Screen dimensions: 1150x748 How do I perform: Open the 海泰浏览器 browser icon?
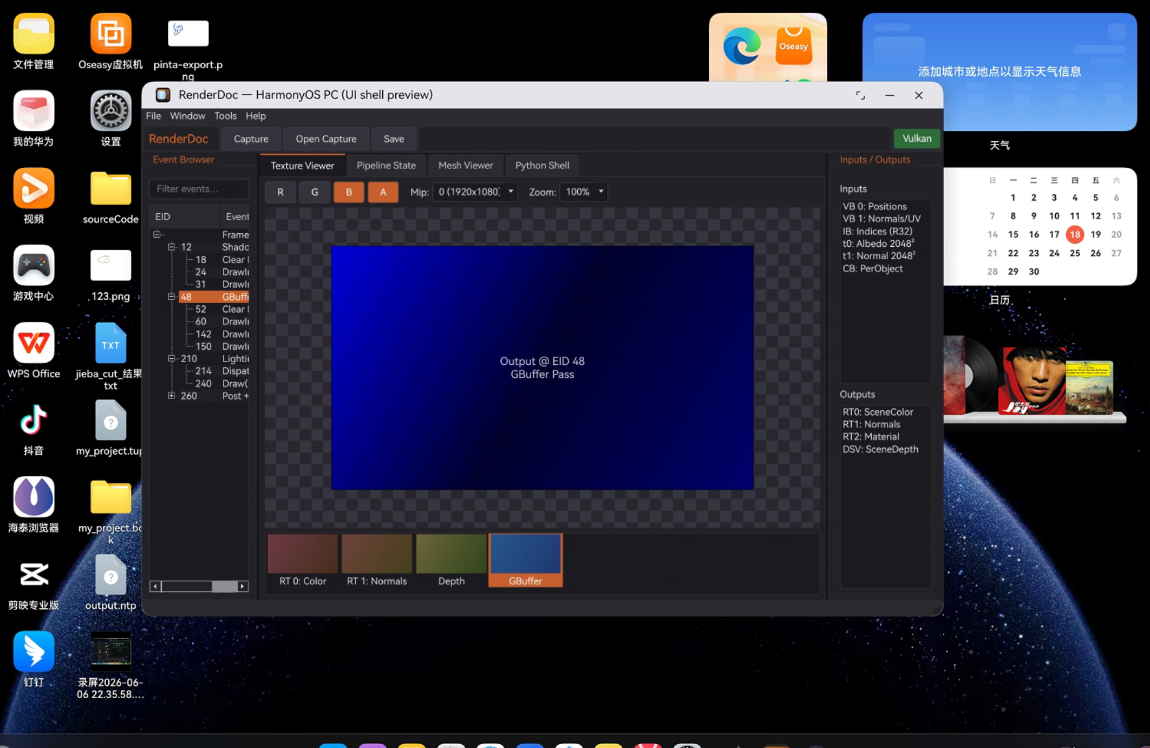[x=34, y=497]
